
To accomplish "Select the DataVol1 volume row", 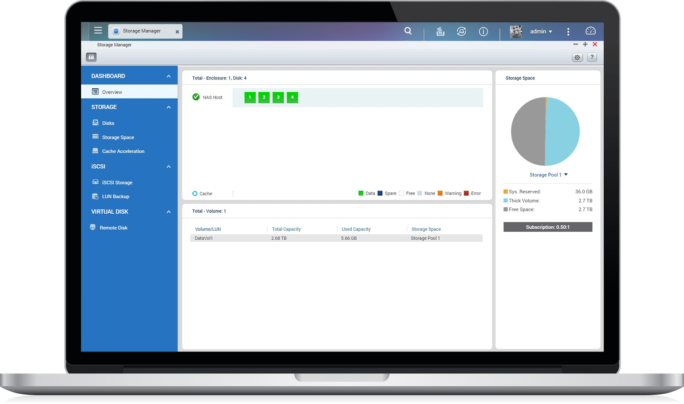I will [x=336, y=238].
